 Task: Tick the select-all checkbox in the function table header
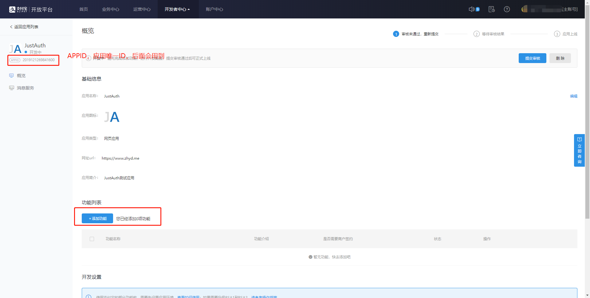click(x=92, y=239)
